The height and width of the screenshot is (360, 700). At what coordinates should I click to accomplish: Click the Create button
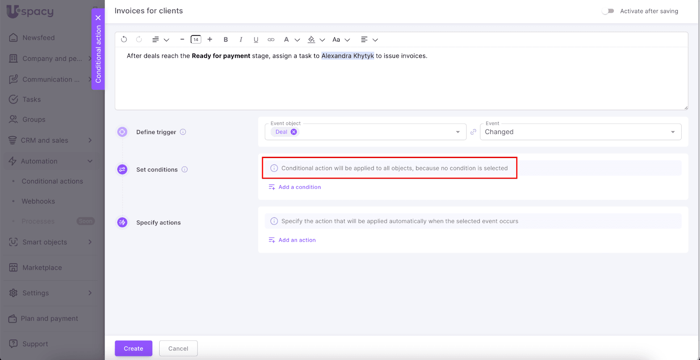(133, 349)
